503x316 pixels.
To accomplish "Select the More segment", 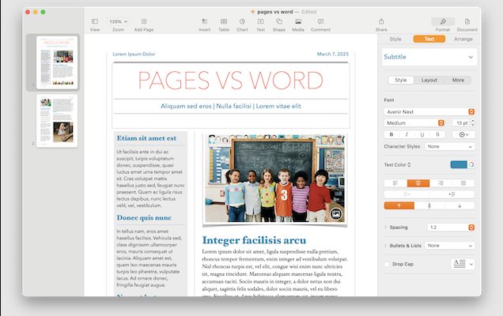I will (x=458, y=80).
